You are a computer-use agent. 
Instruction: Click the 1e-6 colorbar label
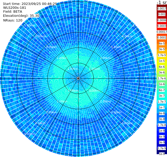pos(162,84)
